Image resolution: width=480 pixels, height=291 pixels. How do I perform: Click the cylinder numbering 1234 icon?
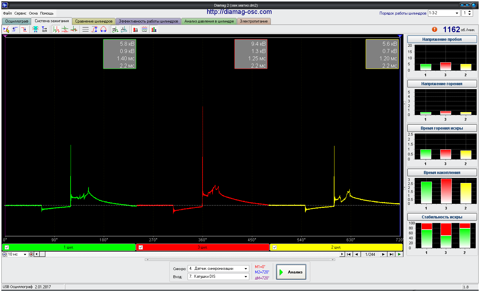click(44, 29)
